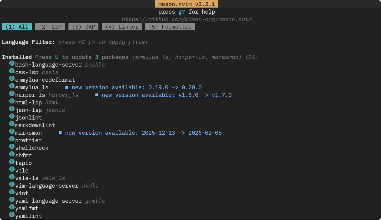Click the update indicator square for emmylua_ls

pyautogui.click(x=67, y=87)
